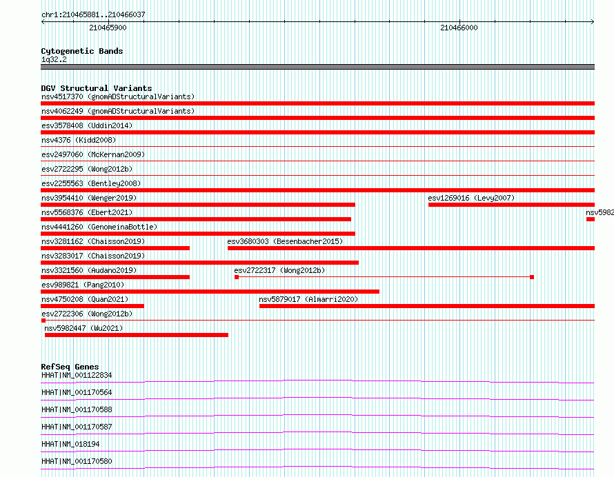The width and height of the screenshot is (614, 477).
Task: Open variant nsv4376 (Kidd2008)
Action: pyautogui.click(x=79, y=140)
